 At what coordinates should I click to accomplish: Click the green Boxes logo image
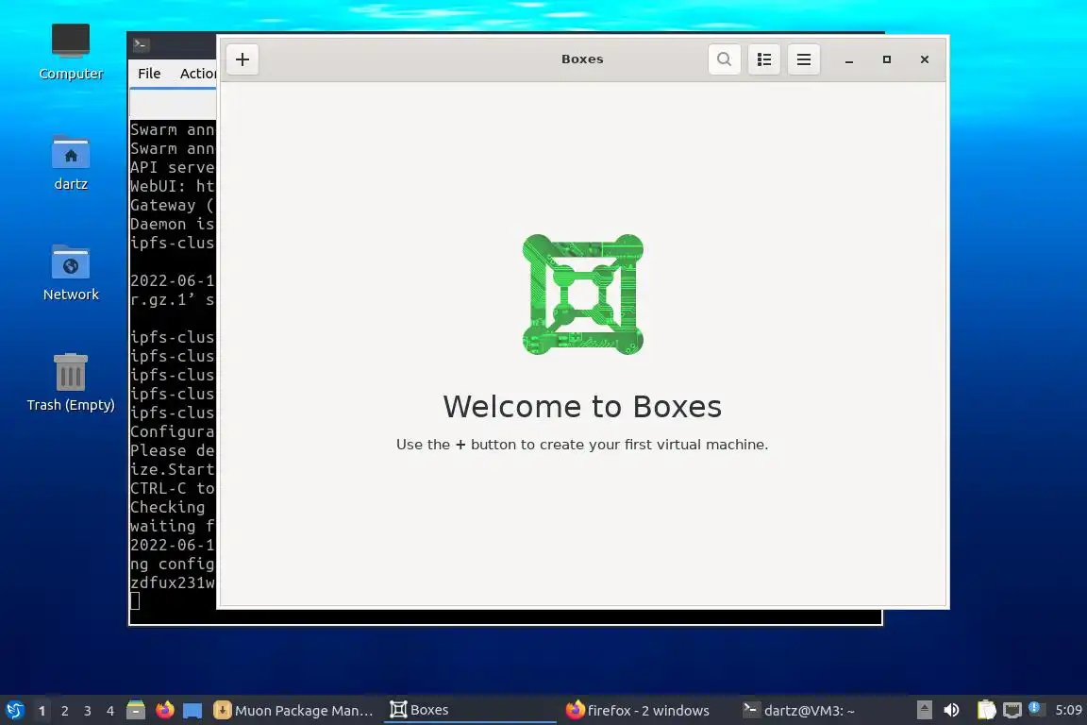click(583, 295)
